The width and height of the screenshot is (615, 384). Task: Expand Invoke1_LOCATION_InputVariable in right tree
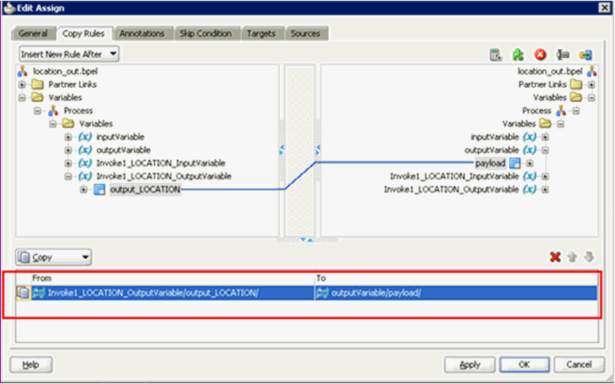(x=545, y=177)
